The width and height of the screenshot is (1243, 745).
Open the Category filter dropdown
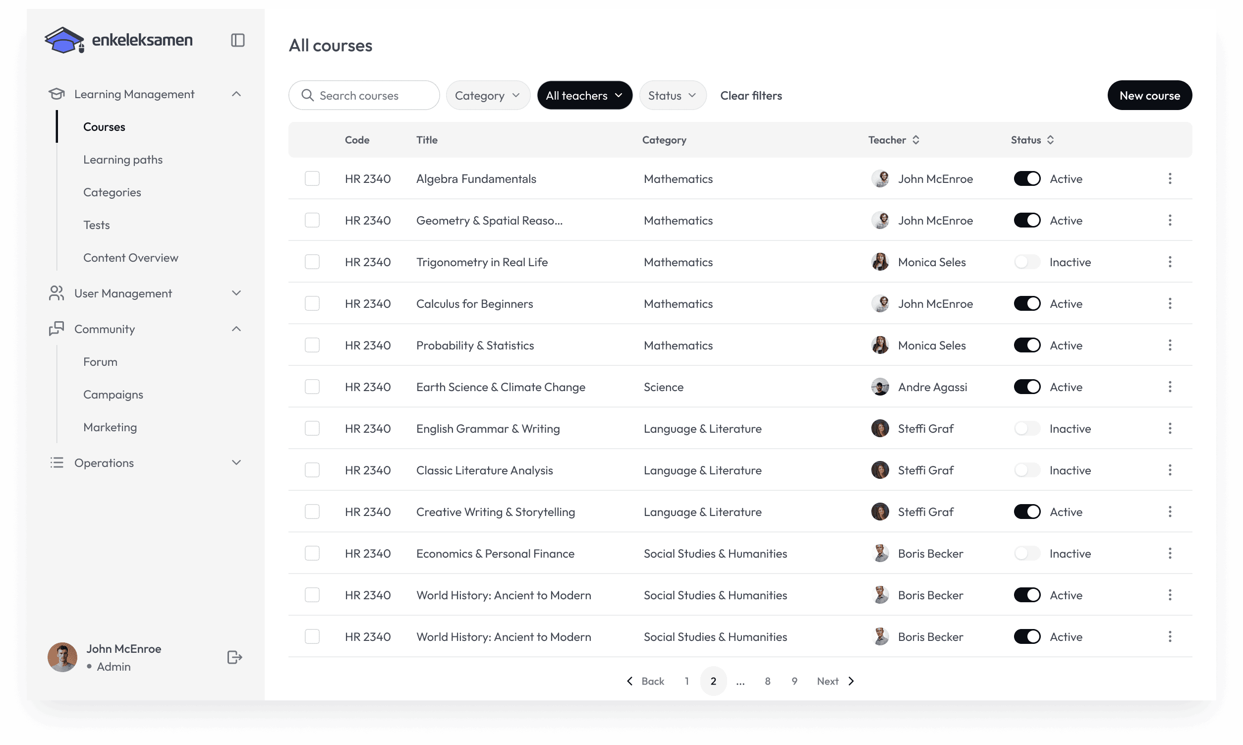(488, 95)
